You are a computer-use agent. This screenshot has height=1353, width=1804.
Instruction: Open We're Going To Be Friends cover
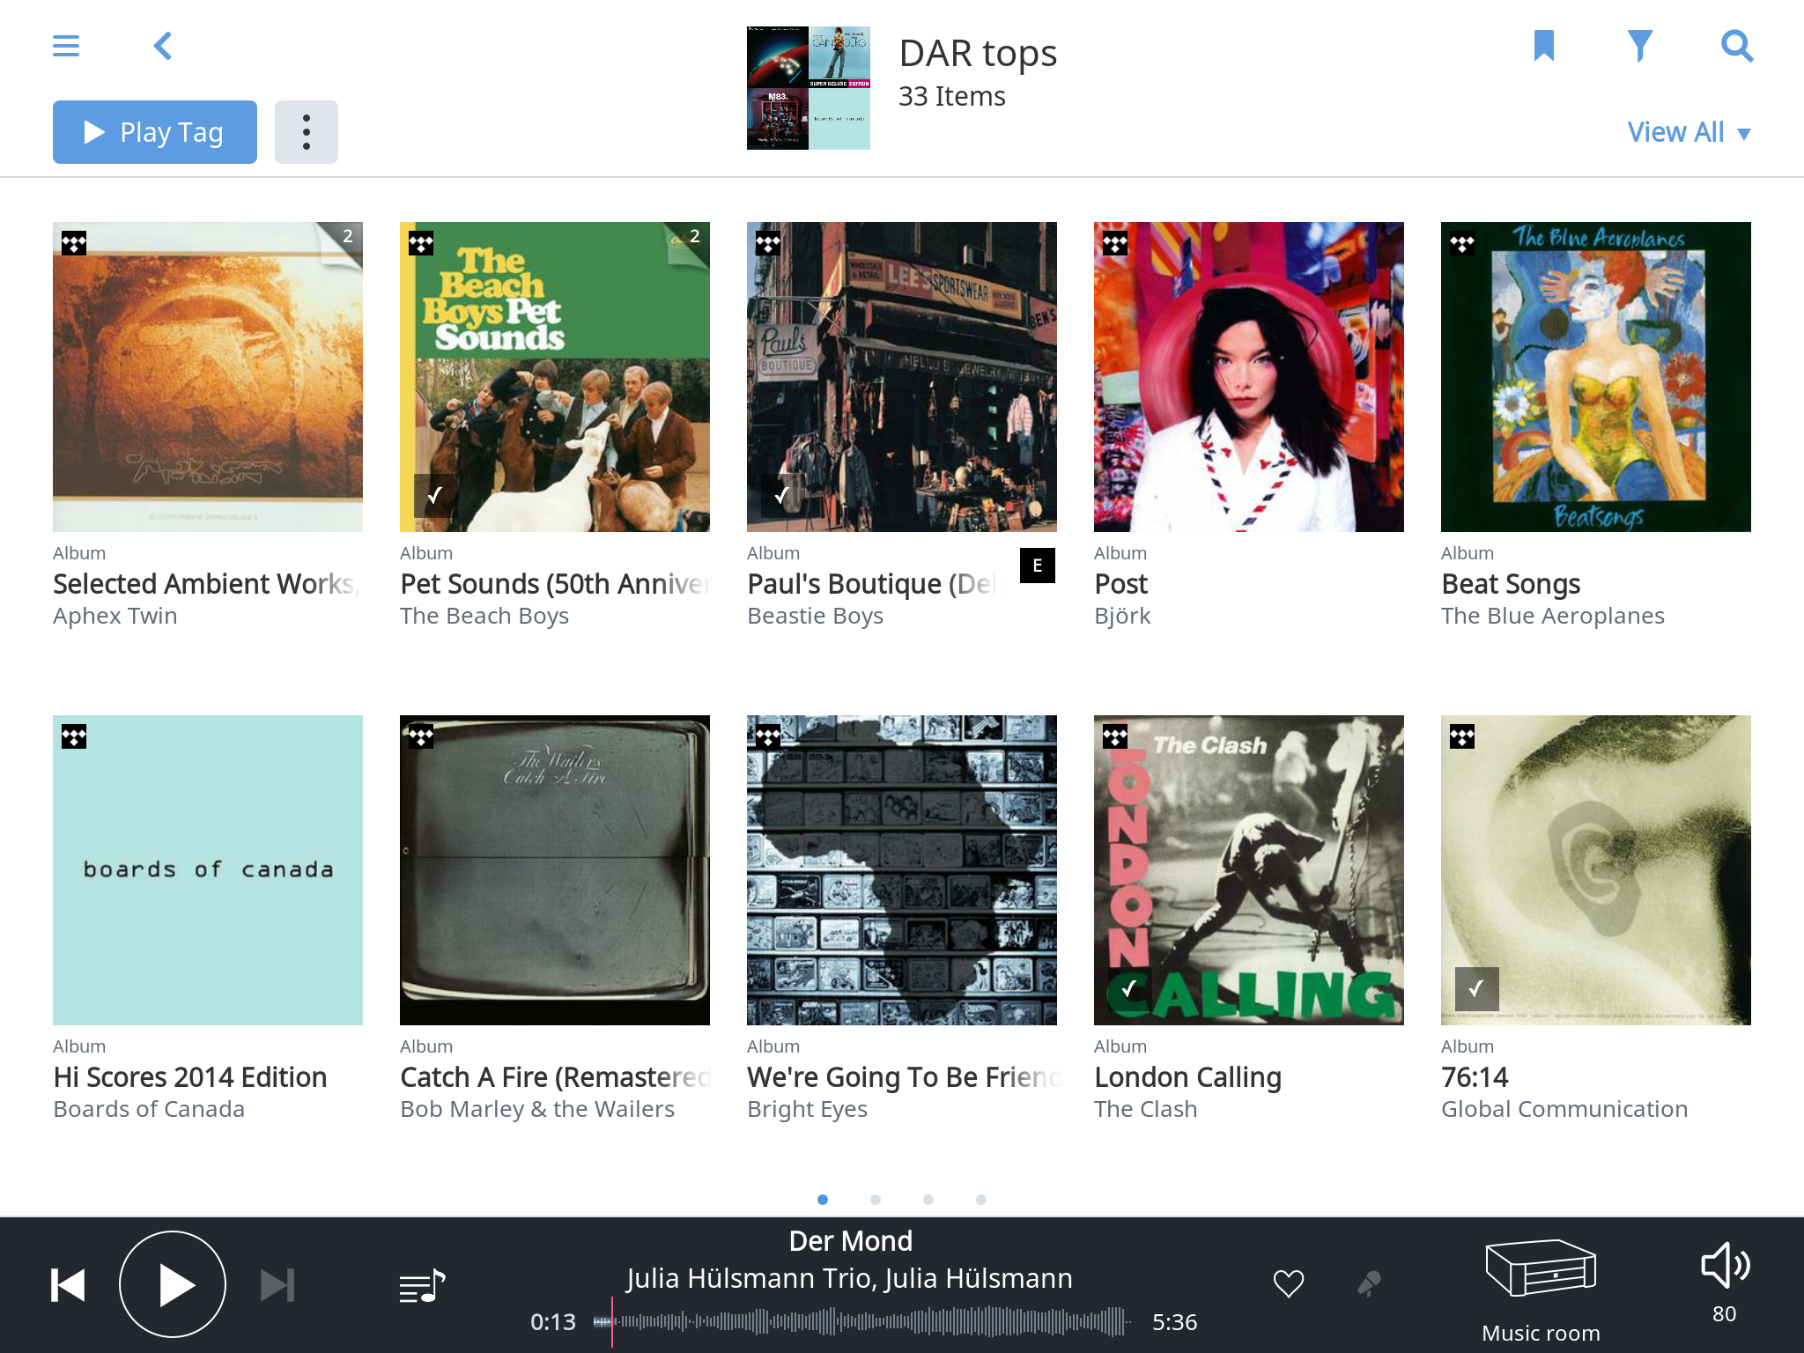(x=902, y=870)
